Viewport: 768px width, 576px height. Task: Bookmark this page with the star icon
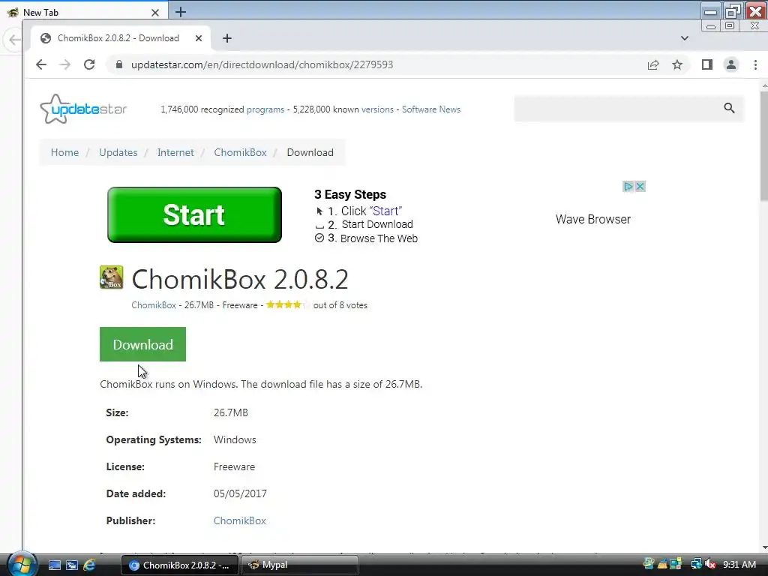[x=677, y=64]
